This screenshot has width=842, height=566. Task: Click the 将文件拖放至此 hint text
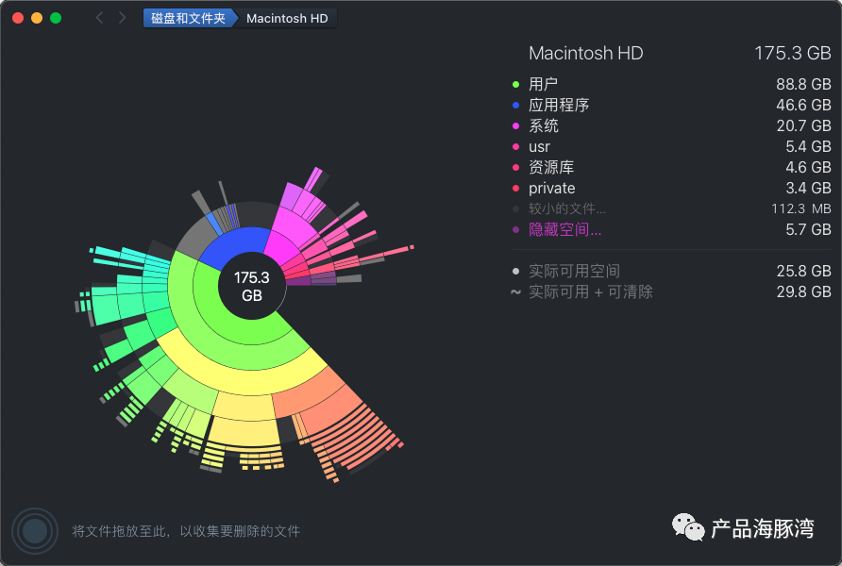coord(186,531)
